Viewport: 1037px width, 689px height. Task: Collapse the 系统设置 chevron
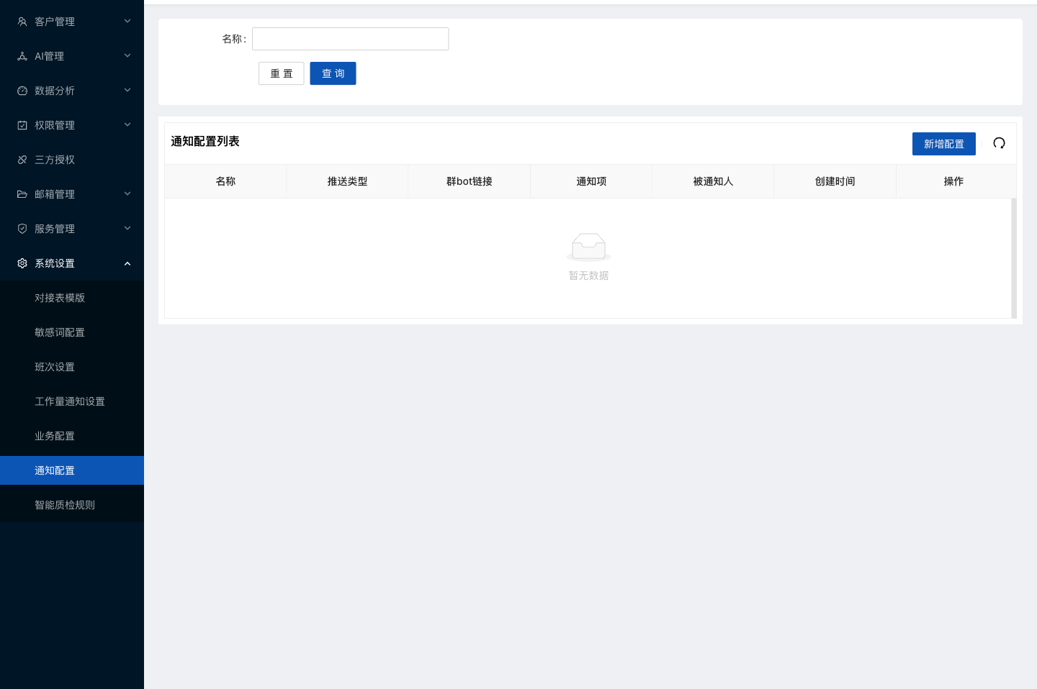point(127,263)
